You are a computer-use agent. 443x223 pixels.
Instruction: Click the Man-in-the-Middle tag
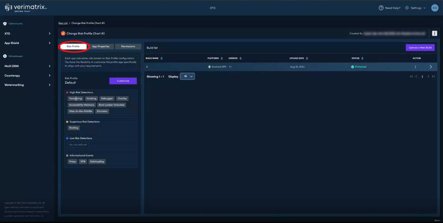point(81,111)
